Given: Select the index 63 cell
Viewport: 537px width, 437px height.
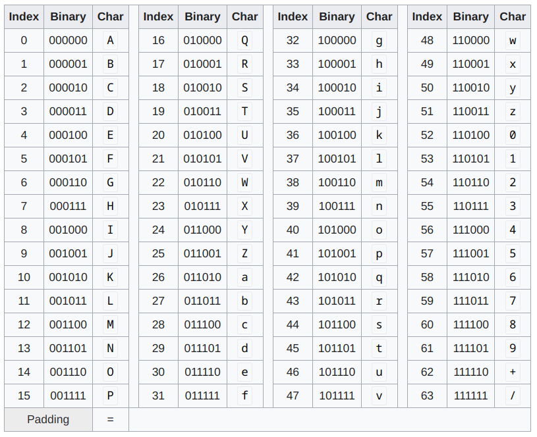Looking at the screenshot, I should coord(427,396).
